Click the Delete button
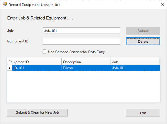 (x=143, y=41)
